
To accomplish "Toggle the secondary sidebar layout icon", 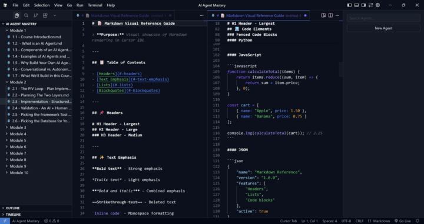I will [x=363, y=5].
